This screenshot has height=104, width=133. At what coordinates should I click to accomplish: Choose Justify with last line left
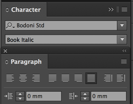click(x=53, y=78)
